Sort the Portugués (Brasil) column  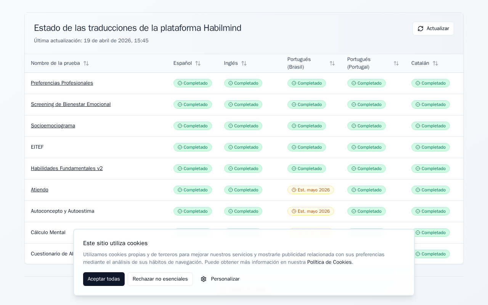[x=332, y=63]
